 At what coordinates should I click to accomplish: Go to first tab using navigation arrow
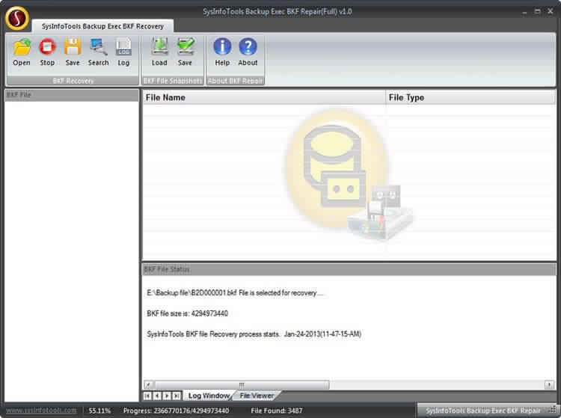(147, 396)
